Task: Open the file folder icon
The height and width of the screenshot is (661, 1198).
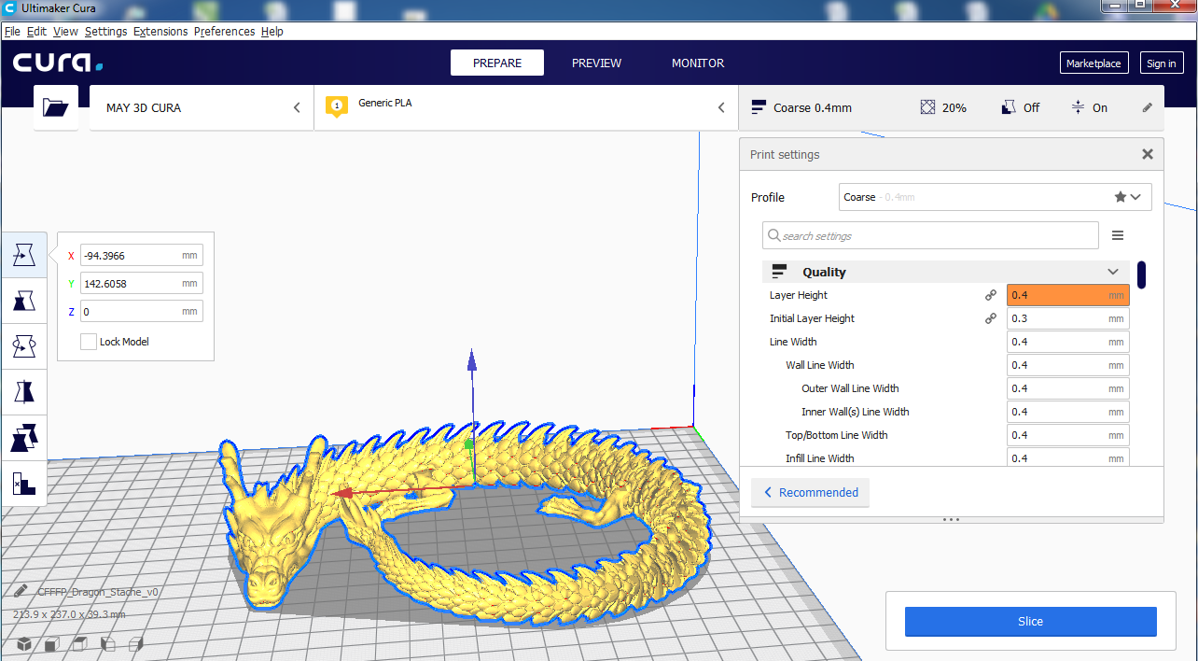Action: (x=56, y=107)
